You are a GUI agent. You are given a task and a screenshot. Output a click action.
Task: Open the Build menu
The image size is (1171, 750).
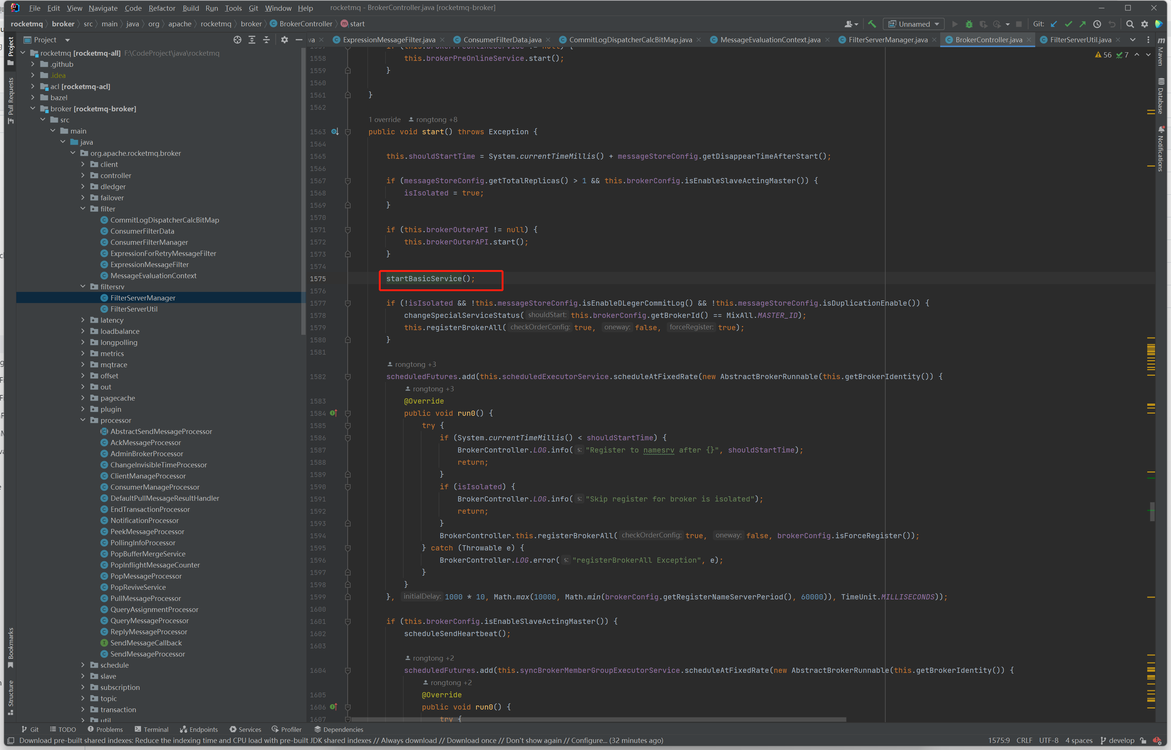190,8
